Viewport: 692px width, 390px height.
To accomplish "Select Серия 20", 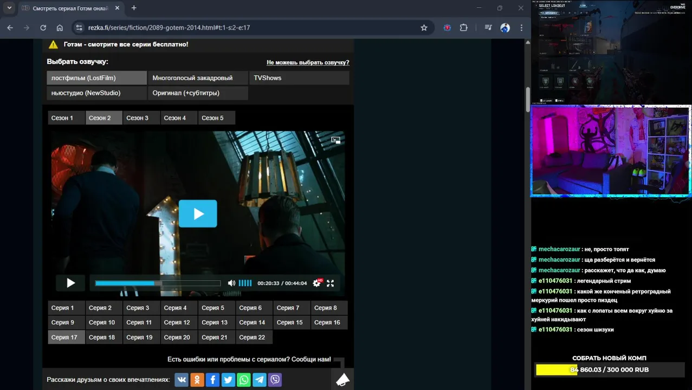I will pyautogui.click(x=179, y=337).
